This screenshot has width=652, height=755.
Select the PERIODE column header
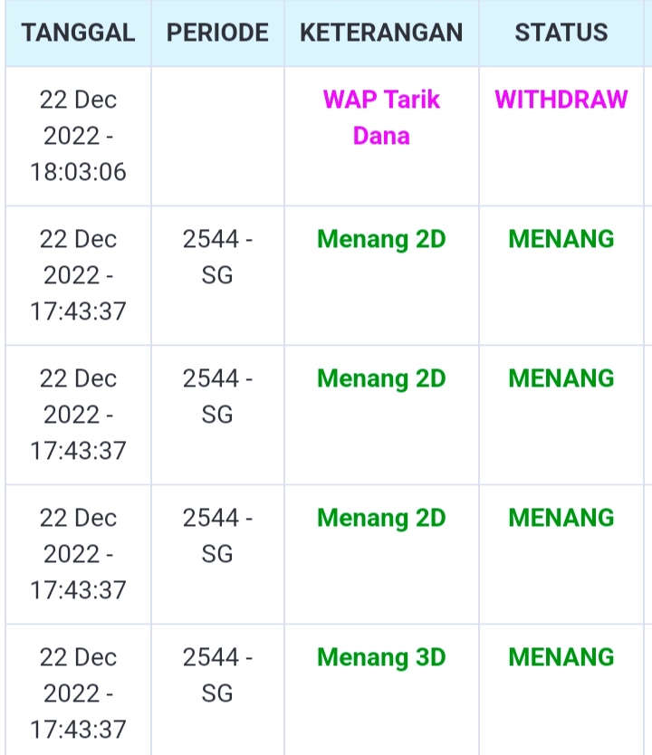click(x=217, y=33)
